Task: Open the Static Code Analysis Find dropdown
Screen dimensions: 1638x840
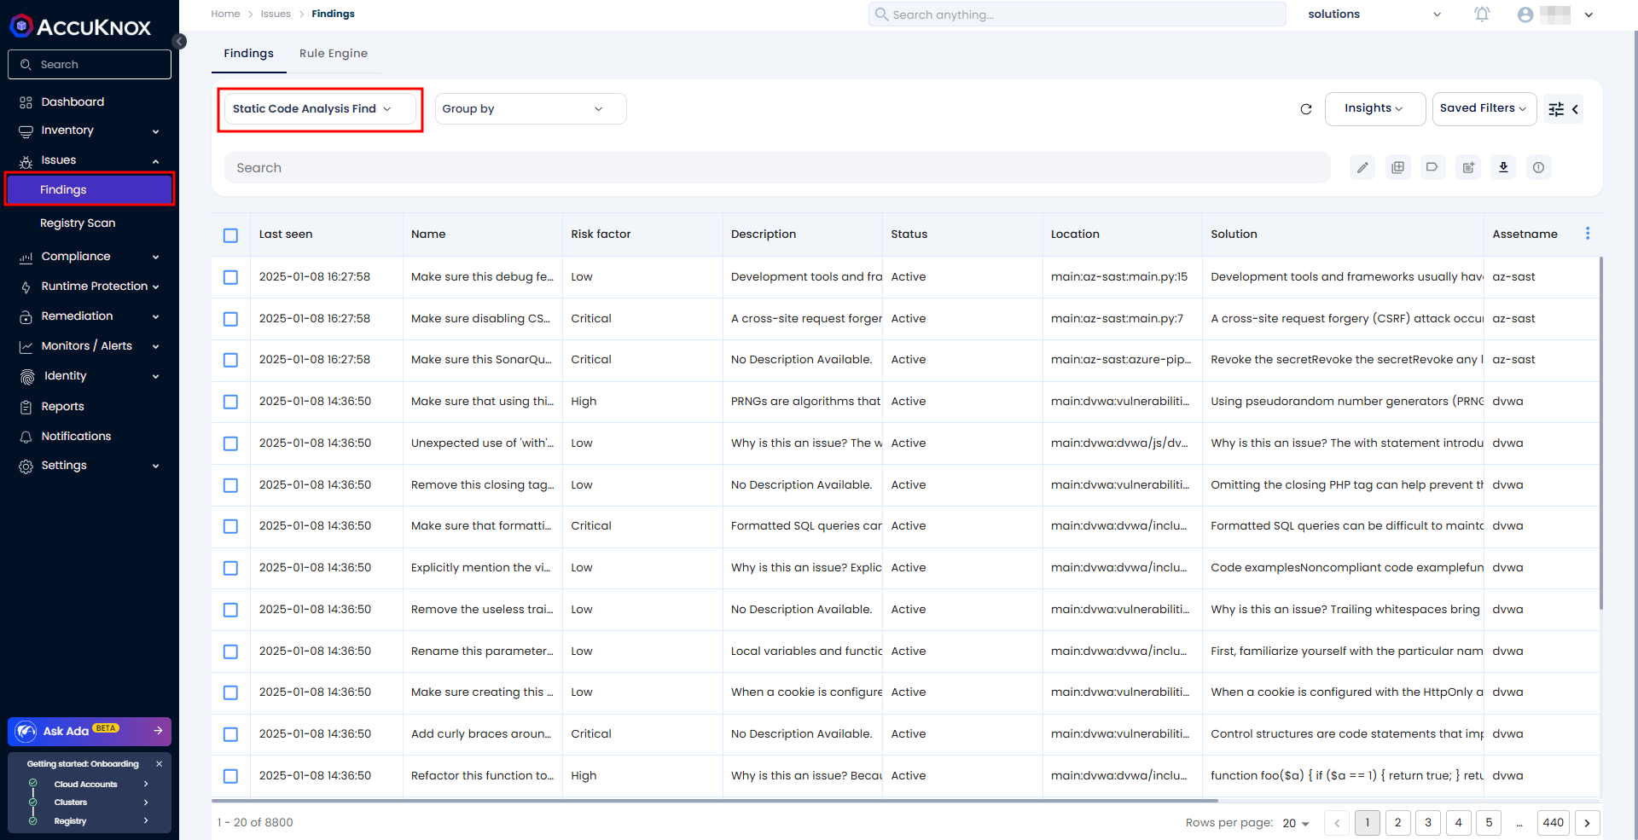Action: [320, 109]
